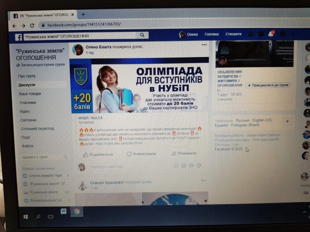Screen dimensions: 310x232
Task: Open 'Про групу' in group sidebar
Action: click(27, 76)
